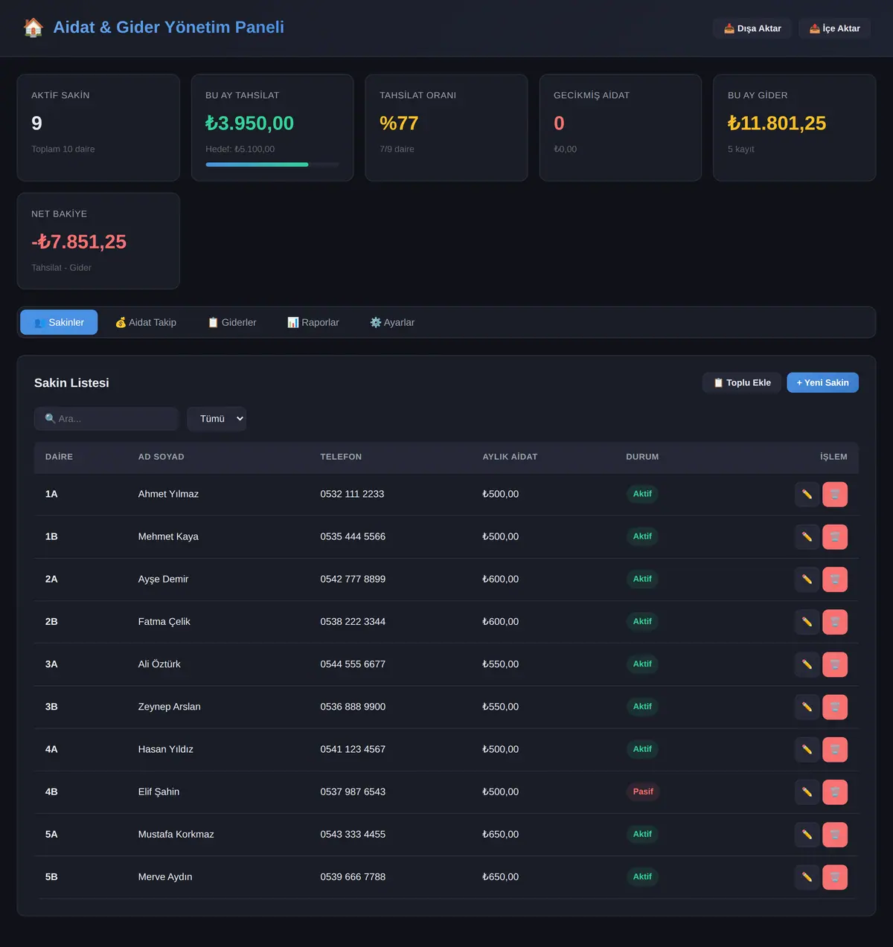Delete Ayşe Demir's row

(835, 579)
